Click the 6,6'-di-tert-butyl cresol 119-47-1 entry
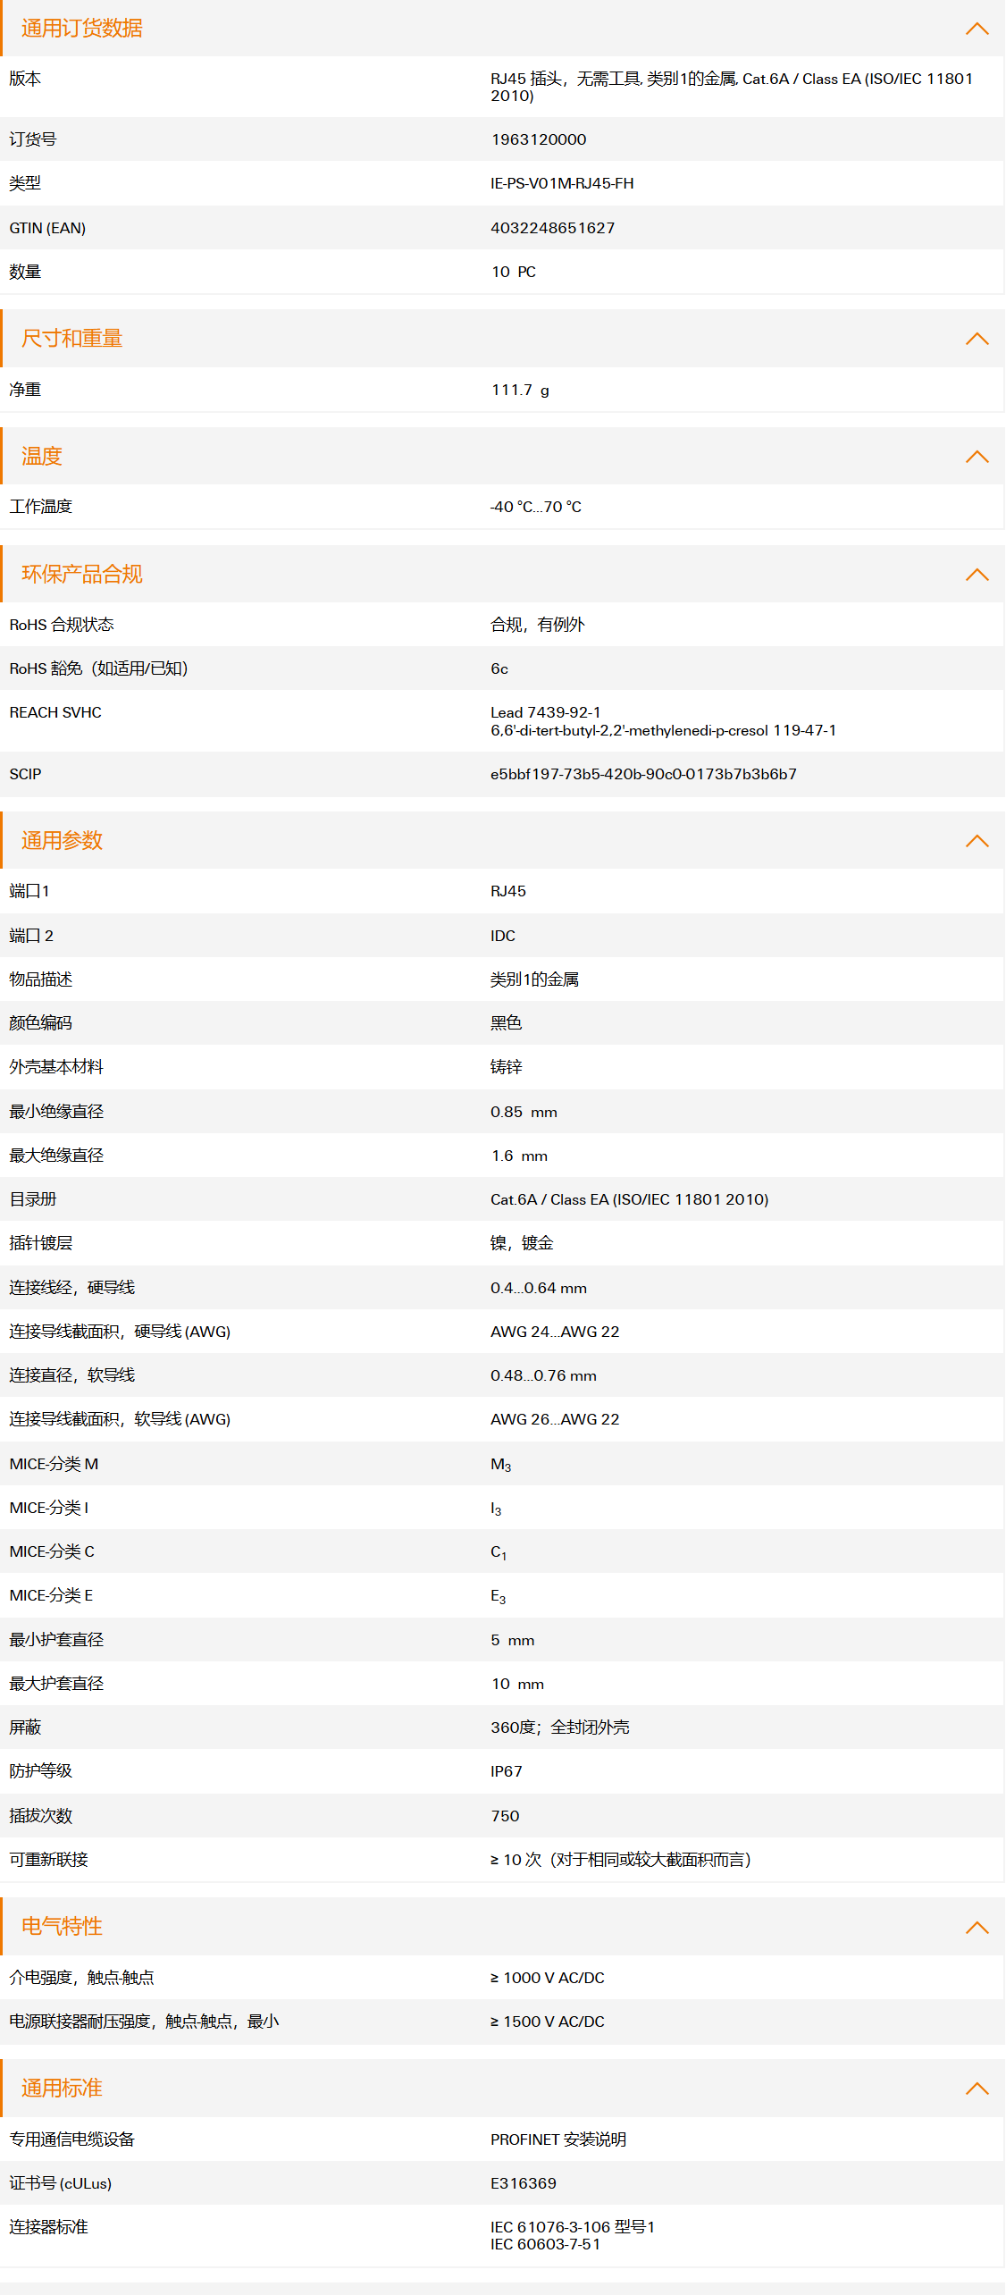The height and width of the screenshot is (2295, 1006). (664, 730)
